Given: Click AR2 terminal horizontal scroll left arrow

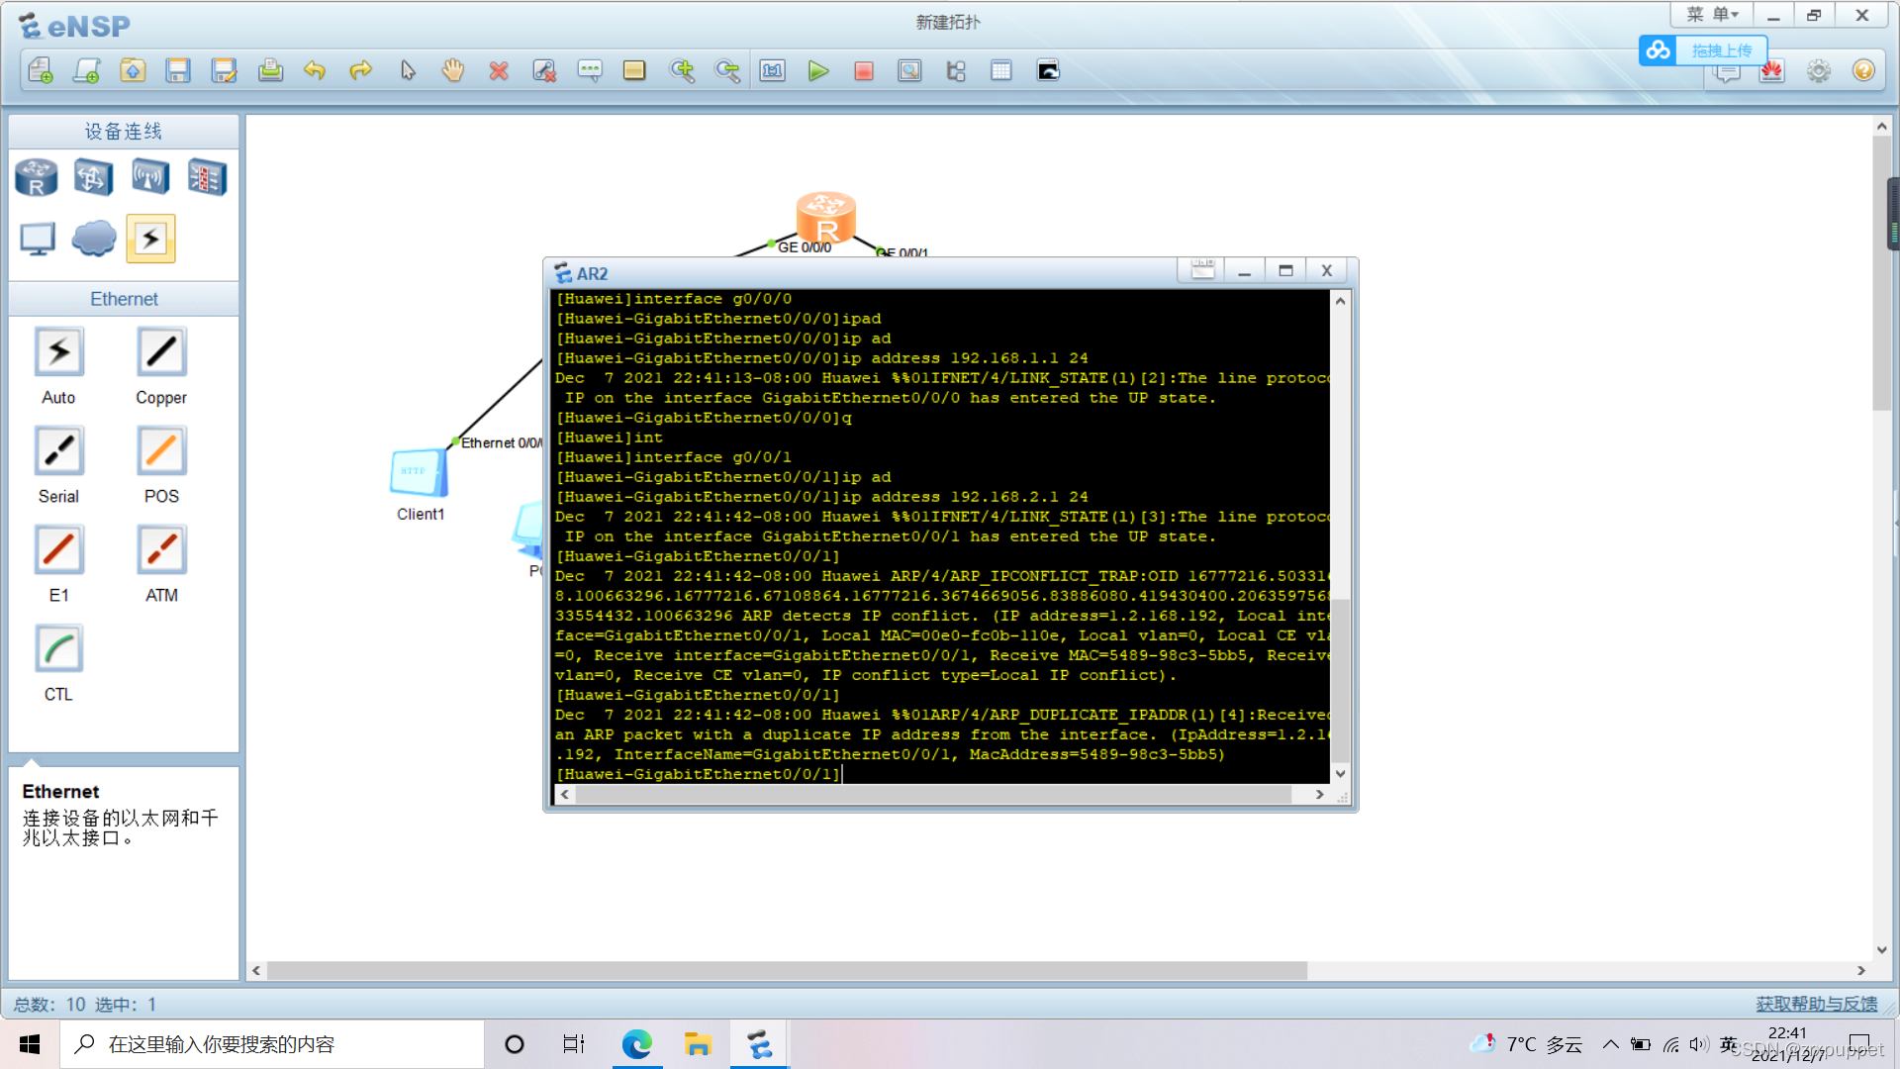Looking at the screenshot, I should coord(564,794).
